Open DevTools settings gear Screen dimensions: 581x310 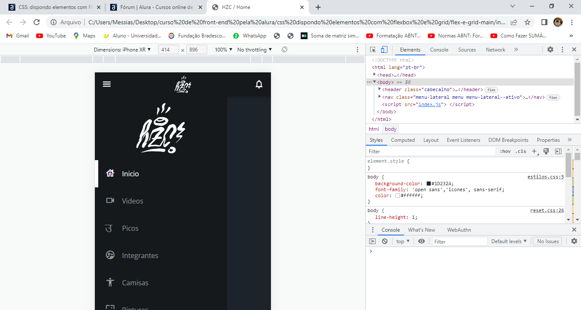pos(550,49)
